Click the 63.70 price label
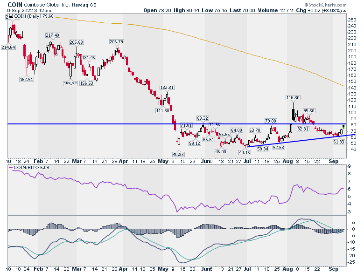 click(x=255, y=130)
